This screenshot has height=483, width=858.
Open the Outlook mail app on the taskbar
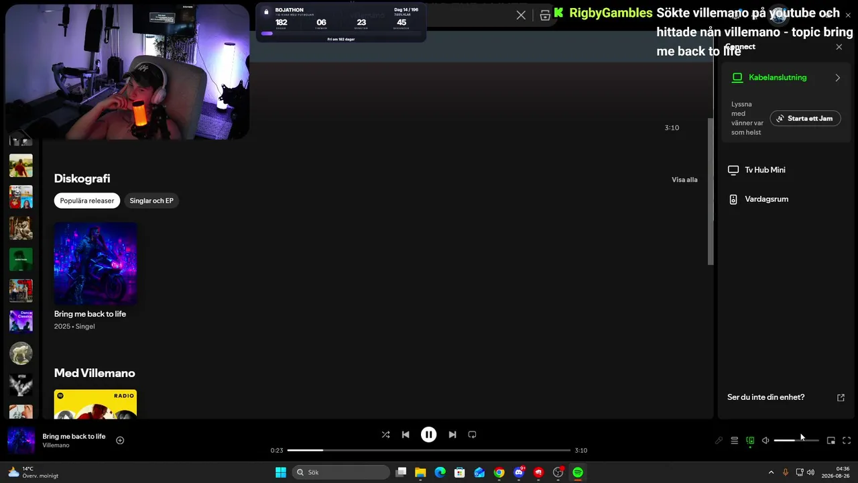(479, 472)
